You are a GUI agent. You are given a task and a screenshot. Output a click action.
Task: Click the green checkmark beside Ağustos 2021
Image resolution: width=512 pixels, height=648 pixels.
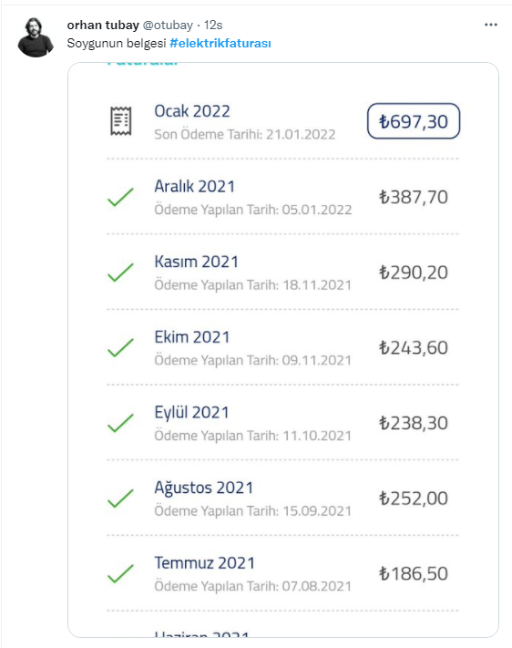tap(120, 498)
